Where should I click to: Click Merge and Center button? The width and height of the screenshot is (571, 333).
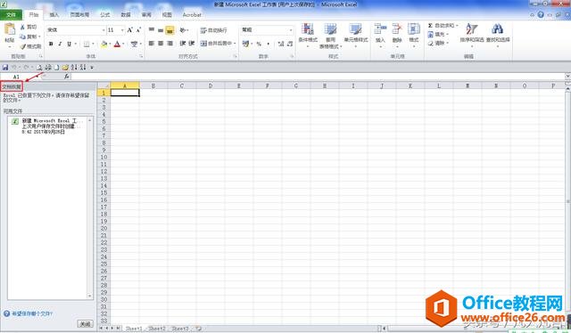pos(216,44)
